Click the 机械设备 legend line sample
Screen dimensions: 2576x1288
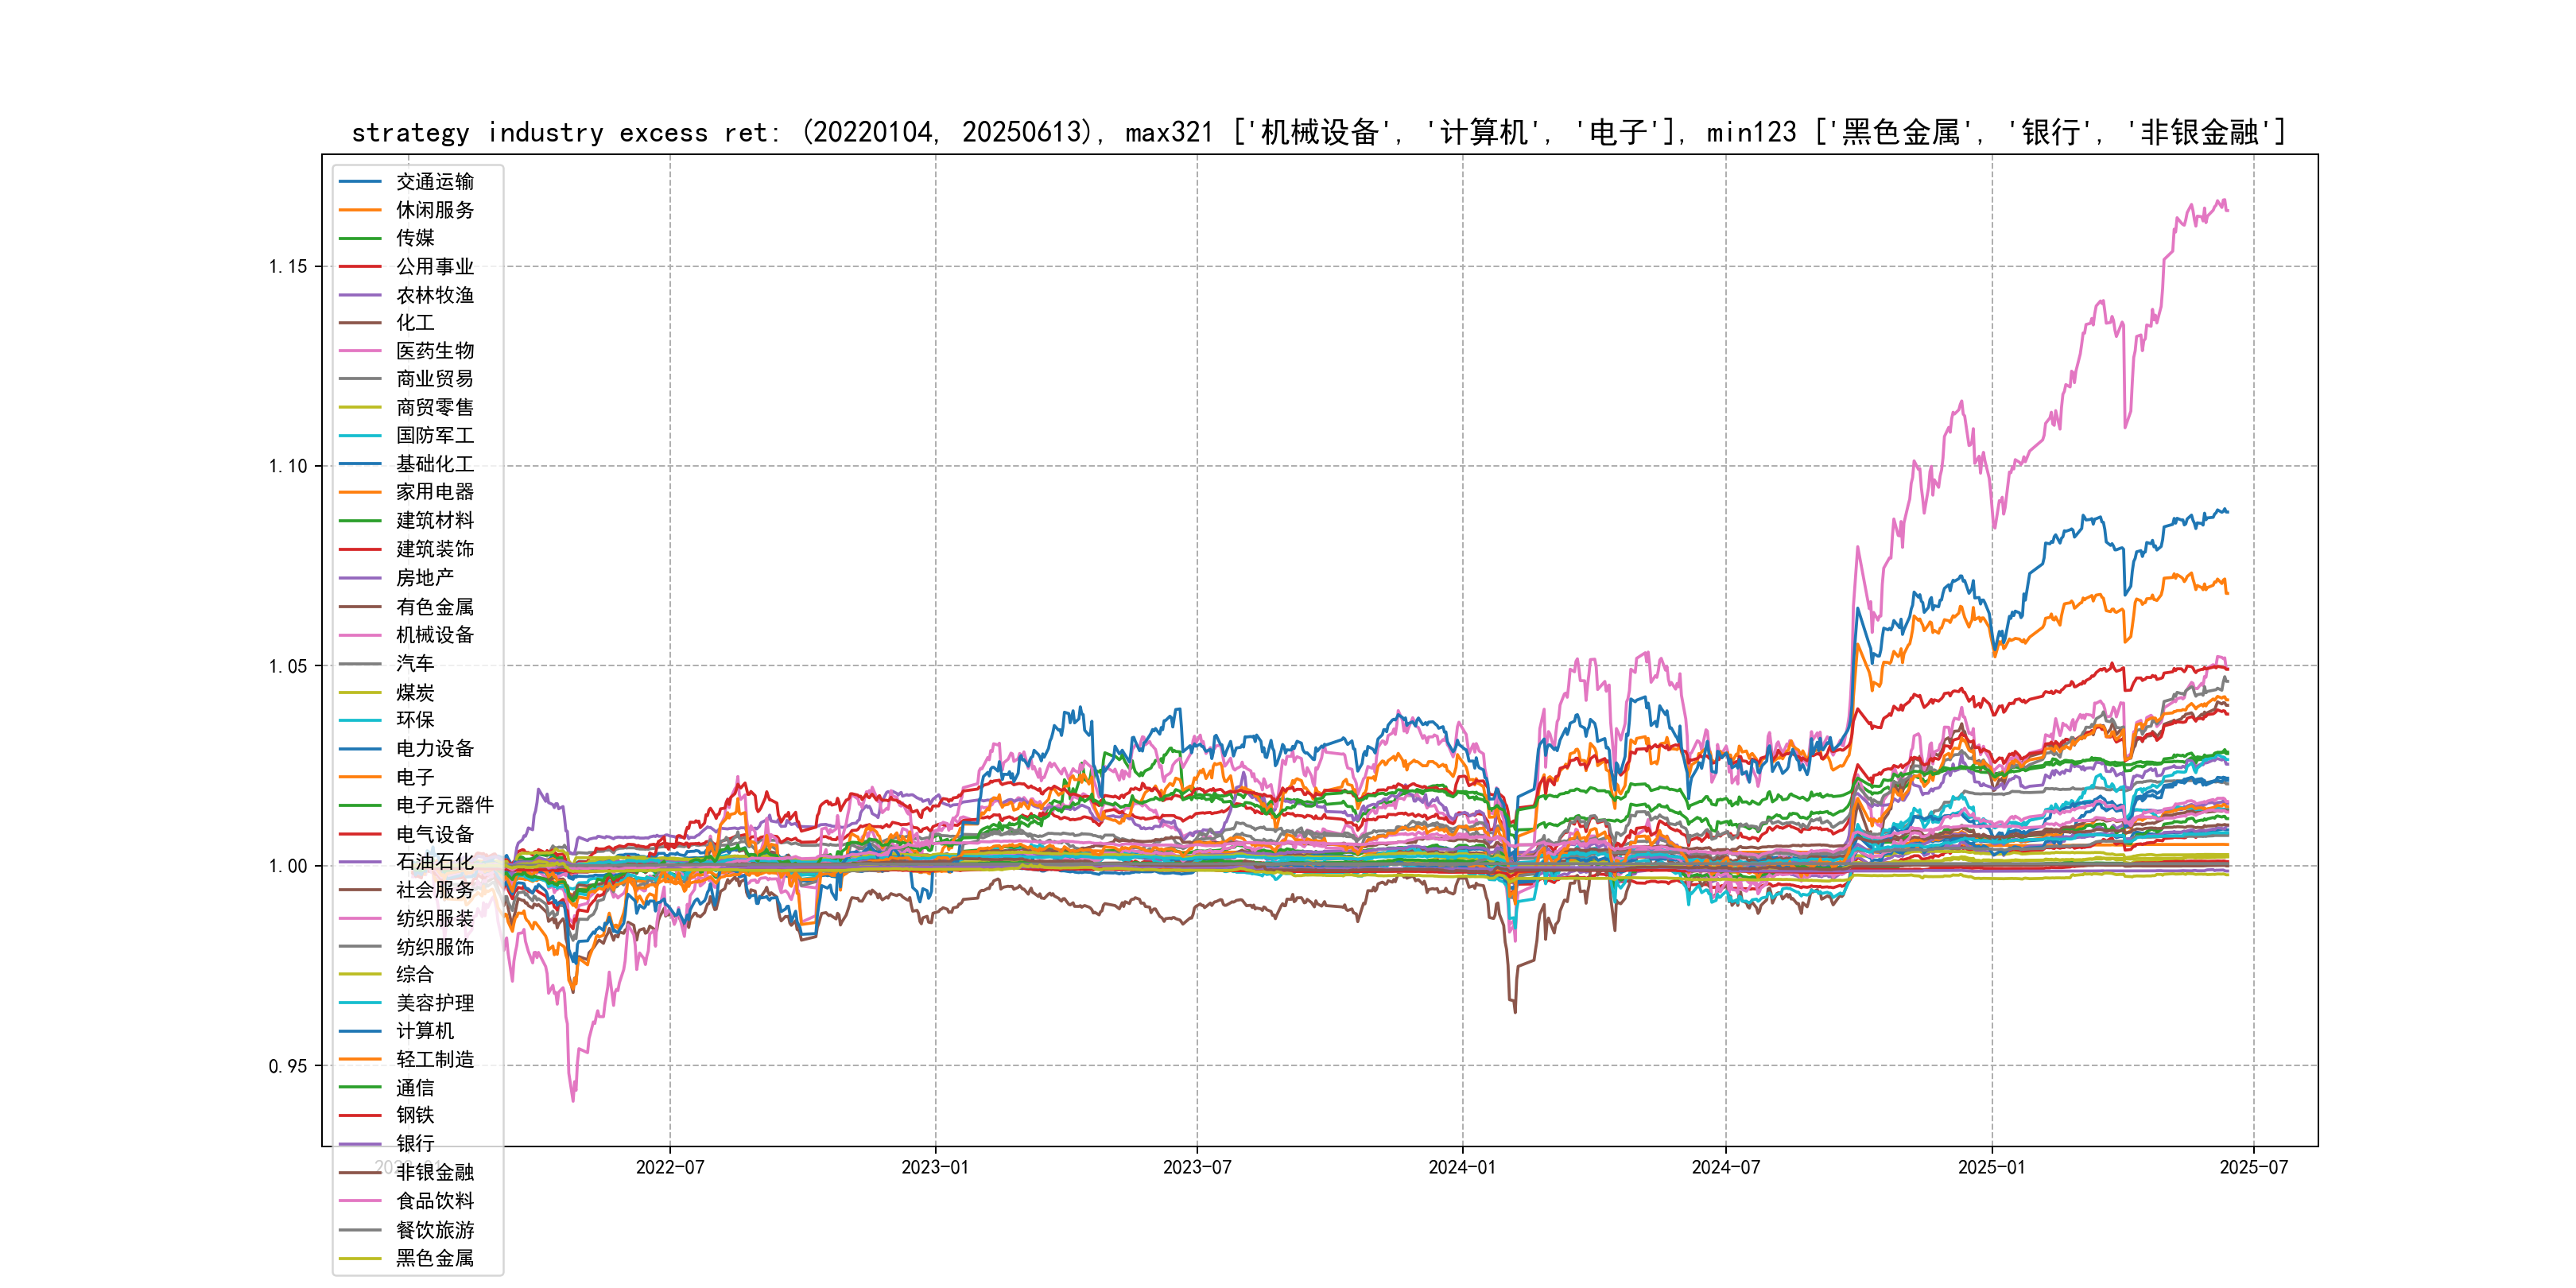click(360, 635)
